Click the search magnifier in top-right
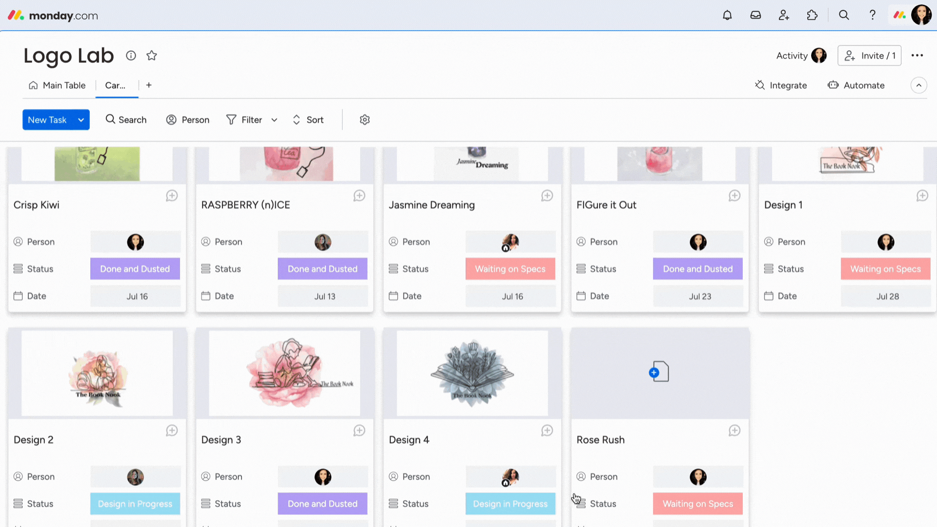This screenshot has width=937, height=527. coord(844,15)
